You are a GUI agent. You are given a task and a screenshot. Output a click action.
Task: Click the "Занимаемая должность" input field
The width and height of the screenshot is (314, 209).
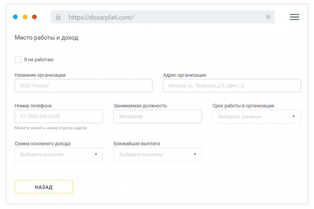coord(158,116)
